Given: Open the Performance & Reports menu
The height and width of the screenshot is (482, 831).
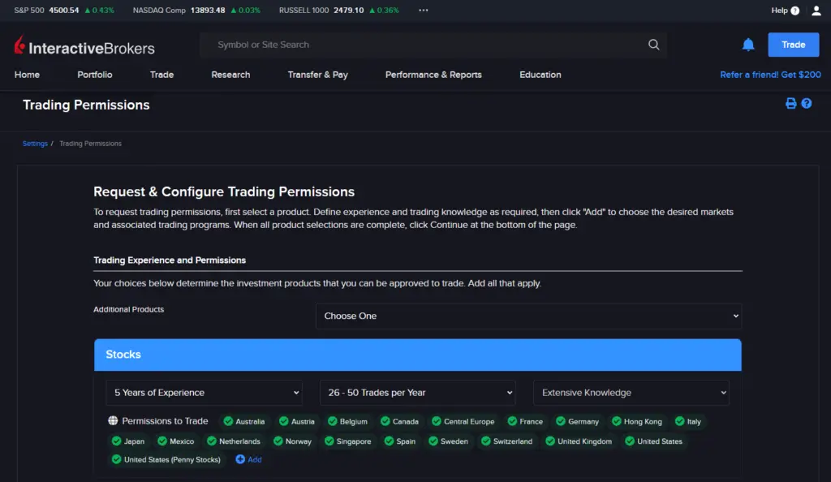Looking at the screenshot, I should click(433, 75).
